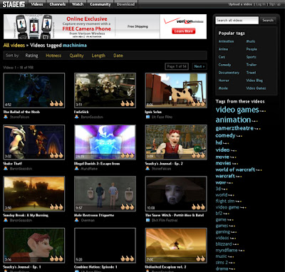Click the Search button

[268, 21]
